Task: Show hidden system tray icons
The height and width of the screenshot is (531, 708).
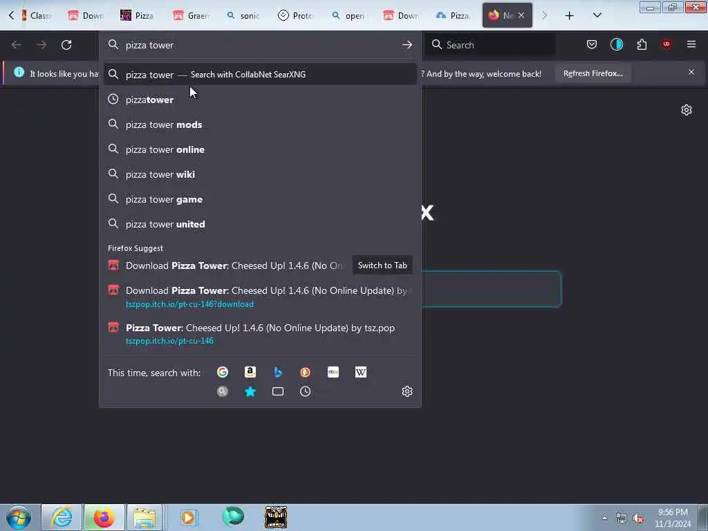Action: (604, 519)
